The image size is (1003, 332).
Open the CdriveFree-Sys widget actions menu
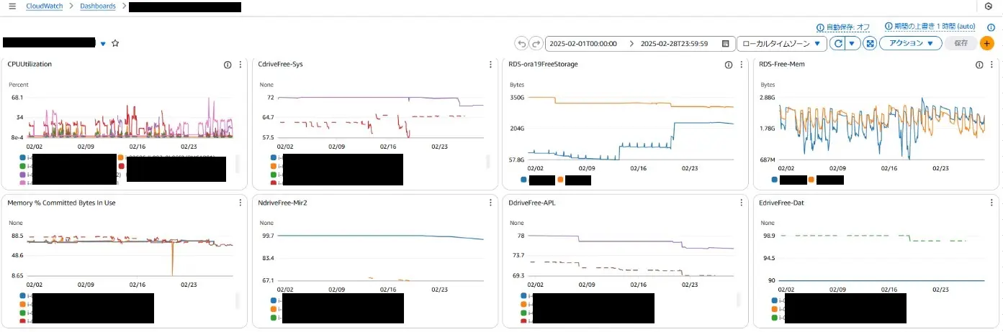coord(490,65)
